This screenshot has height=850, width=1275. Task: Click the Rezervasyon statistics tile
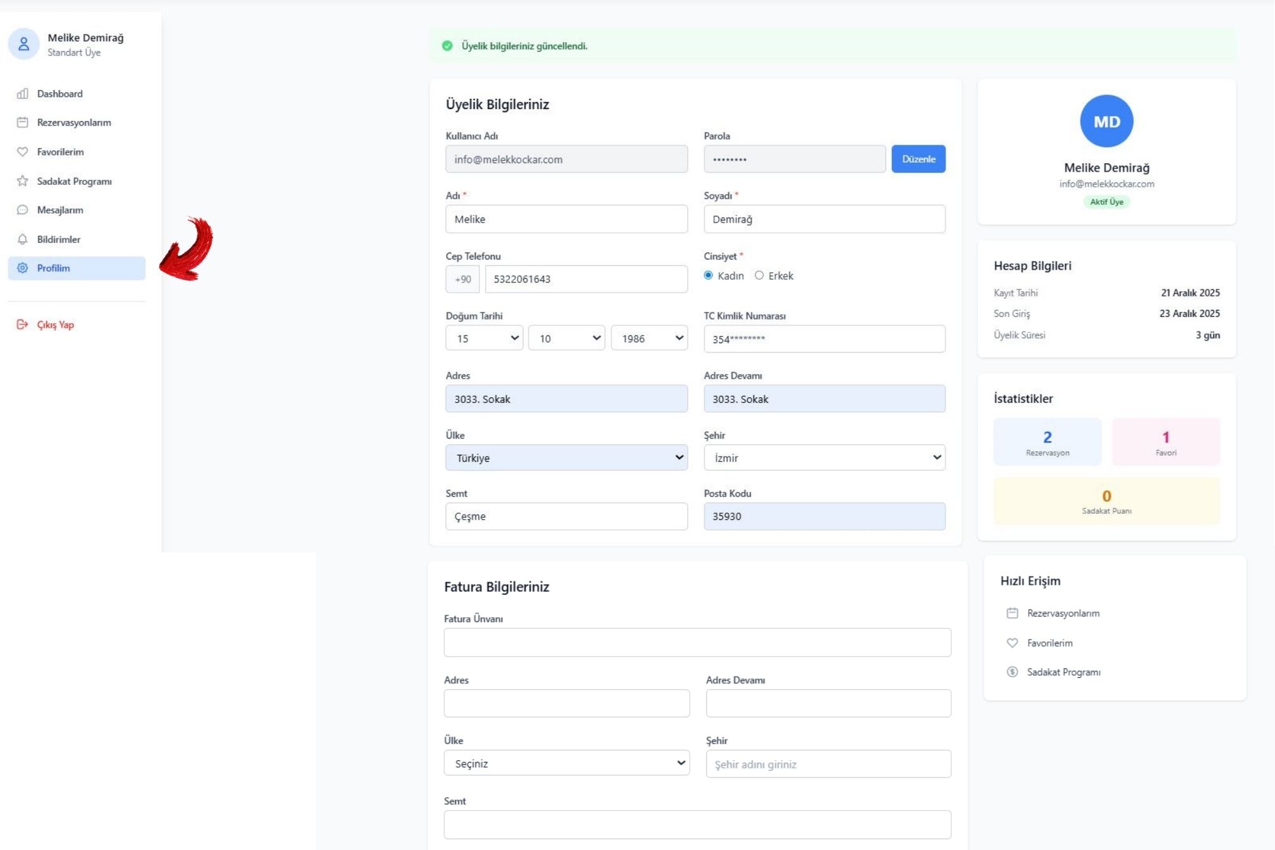coord(1047,442)
